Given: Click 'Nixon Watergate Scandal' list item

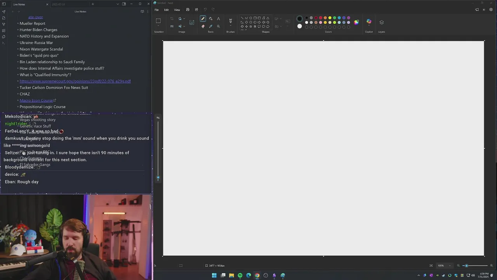Looking at the screenshot, I should [x=41, y=49].
